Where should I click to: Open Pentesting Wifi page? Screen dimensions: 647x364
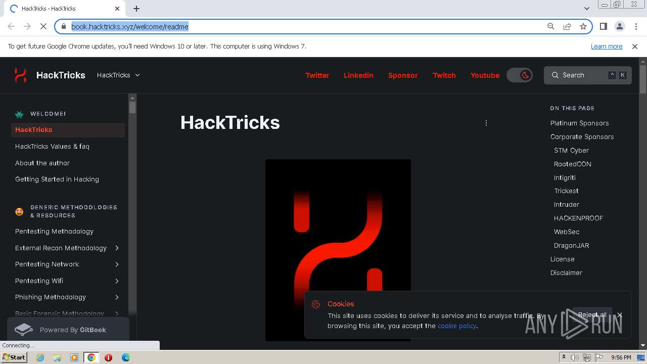pos(39,281)
